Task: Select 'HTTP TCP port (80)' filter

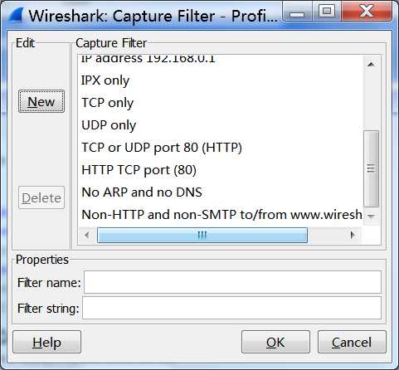Action: [221, 170]
